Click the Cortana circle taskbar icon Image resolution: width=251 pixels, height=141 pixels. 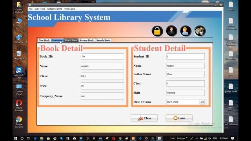pos(22,138)
